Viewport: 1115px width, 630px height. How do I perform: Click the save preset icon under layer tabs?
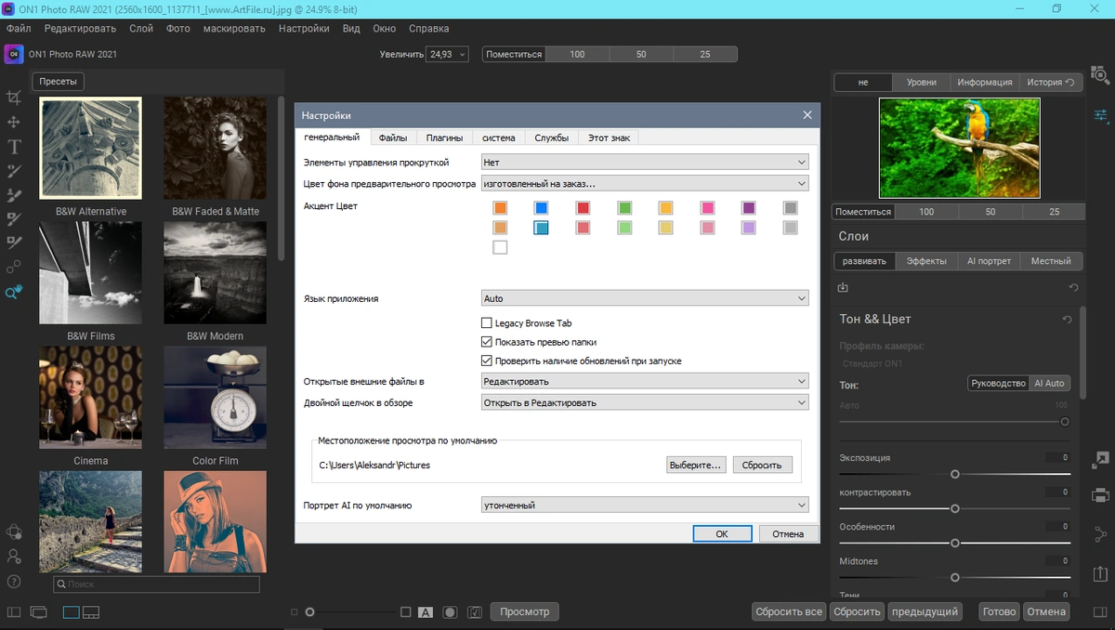point(843,288)
